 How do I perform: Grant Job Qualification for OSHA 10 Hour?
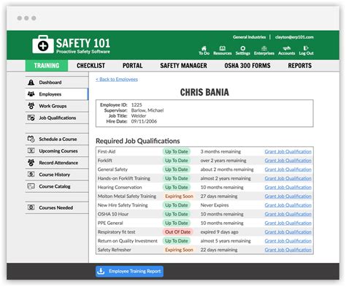[288, 214]
